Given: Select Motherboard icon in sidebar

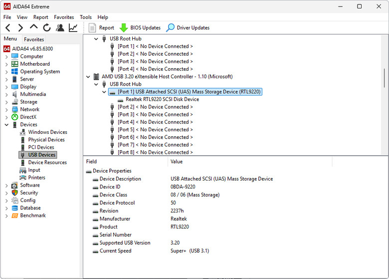Looking at the screenshot, I should (15, 64).
